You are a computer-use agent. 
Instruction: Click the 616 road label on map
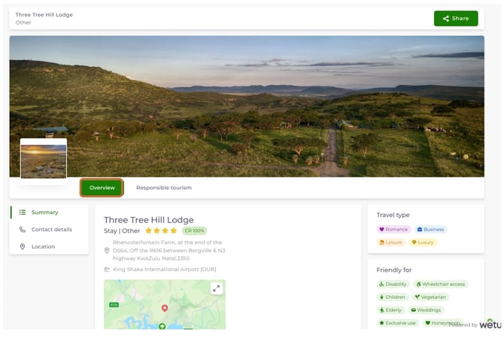point(114,305)
